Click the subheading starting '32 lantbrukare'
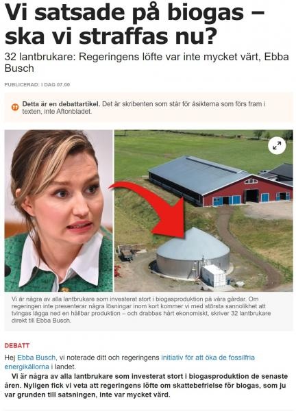 (147, 62)
